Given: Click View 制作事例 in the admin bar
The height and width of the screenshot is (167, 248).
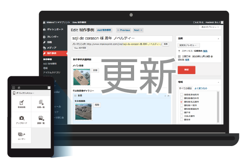Looking at the screenshot, I should click(x=79, y=22).
